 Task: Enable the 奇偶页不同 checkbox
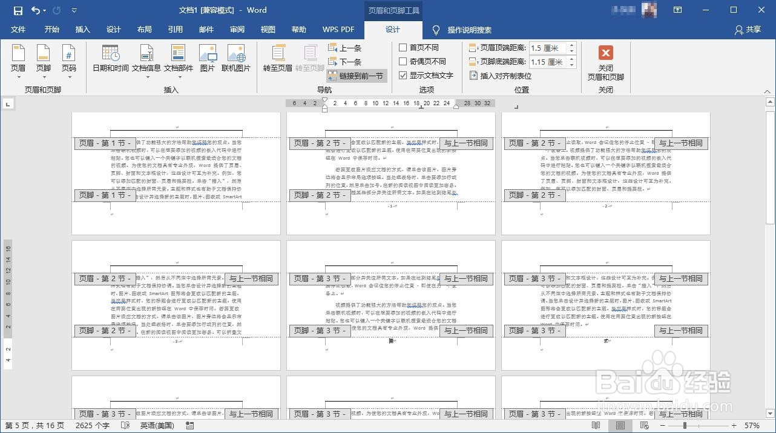click(x=403, y=61)
